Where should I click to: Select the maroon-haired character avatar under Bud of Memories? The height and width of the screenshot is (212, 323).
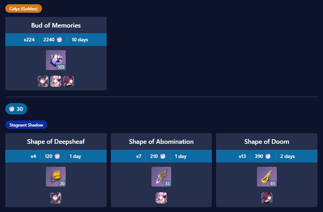coord(68,81)
